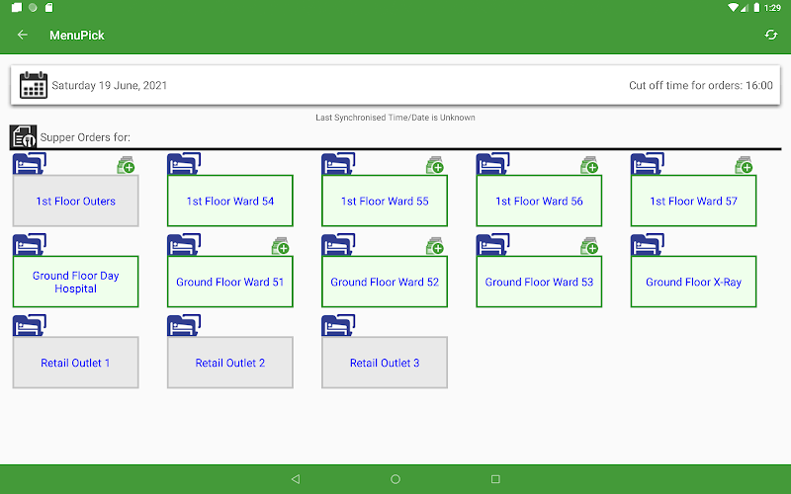
Task: Choose Retail Outlet 1
Action: 76,363
